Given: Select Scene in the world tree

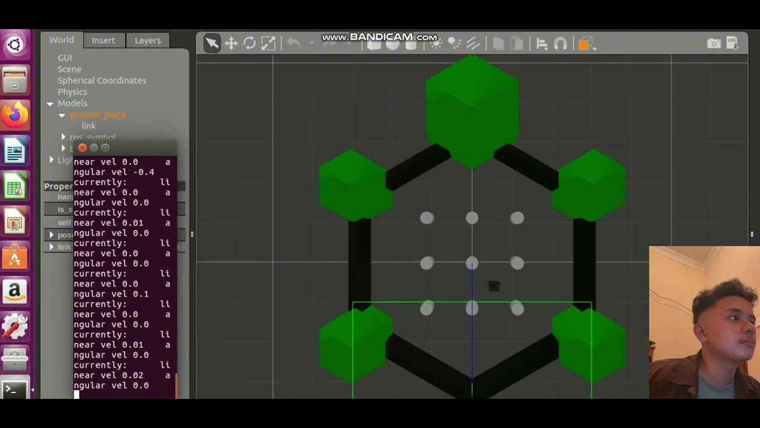Looking at the screenshot, I should (69, 69).
